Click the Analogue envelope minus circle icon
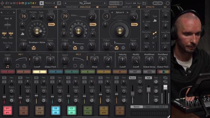Screen dimensions: 210x118 (82, 48)
